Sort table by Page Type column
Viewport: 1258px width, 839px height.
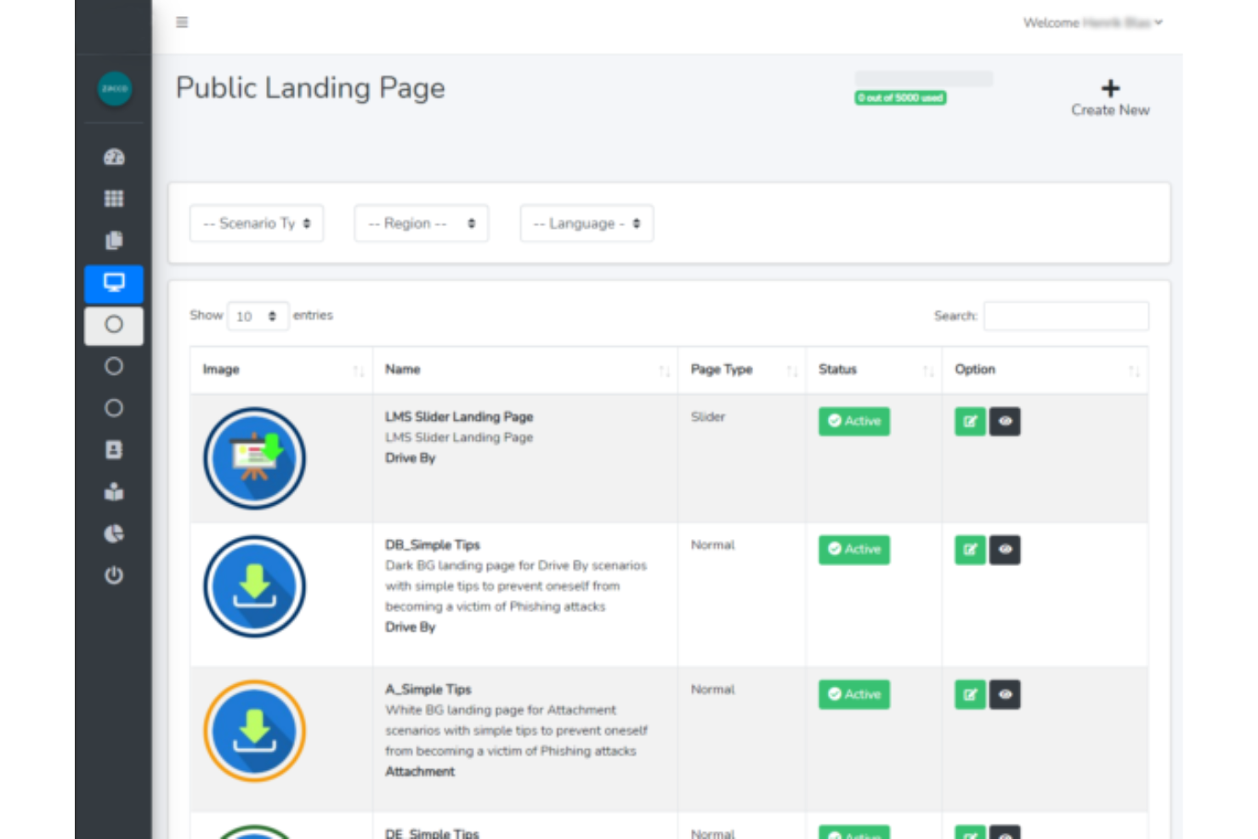click(x=741, y=370)
